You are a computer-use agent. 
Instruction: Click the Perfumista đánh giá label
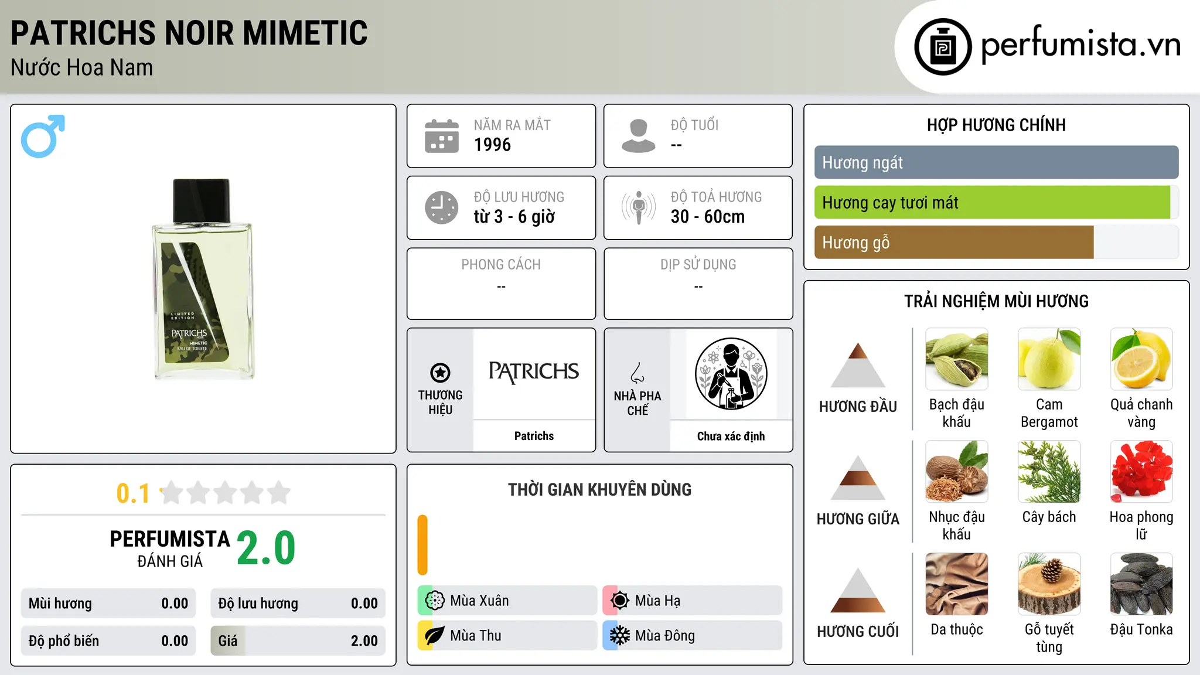pos(170,548)
